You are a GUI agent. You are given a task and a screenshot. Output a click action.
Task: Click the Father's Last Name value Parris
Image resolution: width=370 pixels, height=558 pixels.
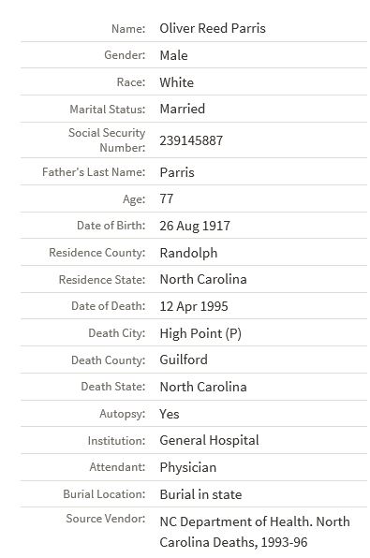pyautogui.click(x=177, y=172)
